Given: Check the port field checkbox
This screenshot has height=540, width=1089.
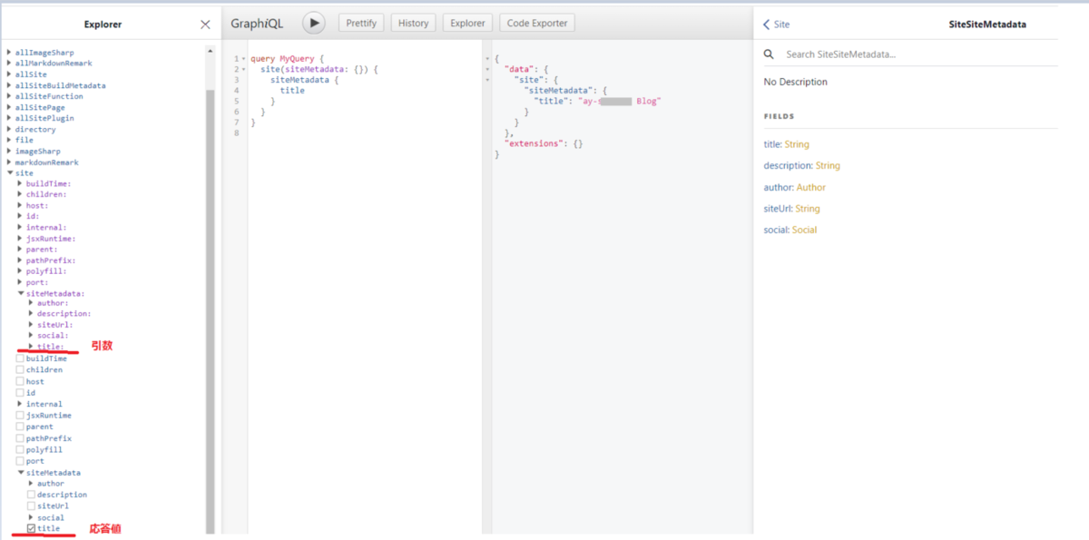Looking at the screenshot, I should coord(20,461).
